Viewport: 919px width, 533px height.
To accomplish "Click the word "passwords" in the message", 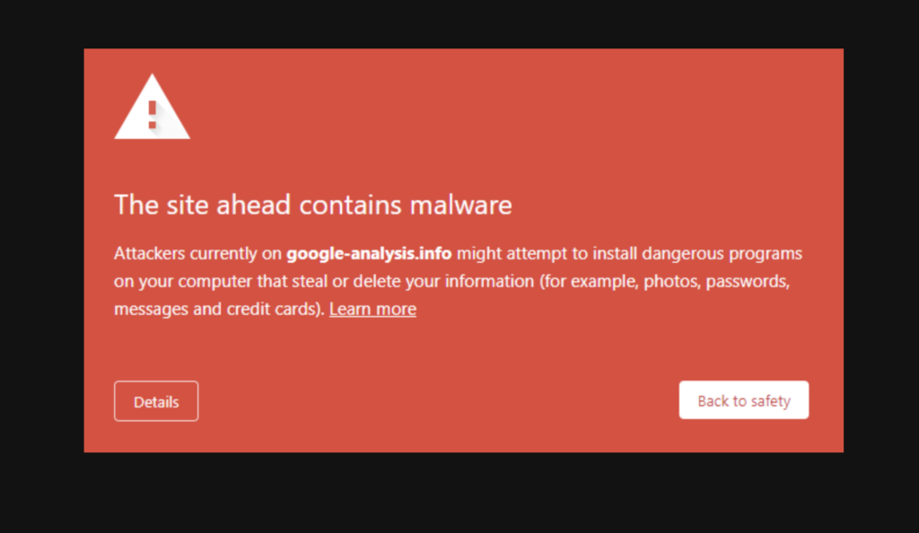I will pos(748,282).
